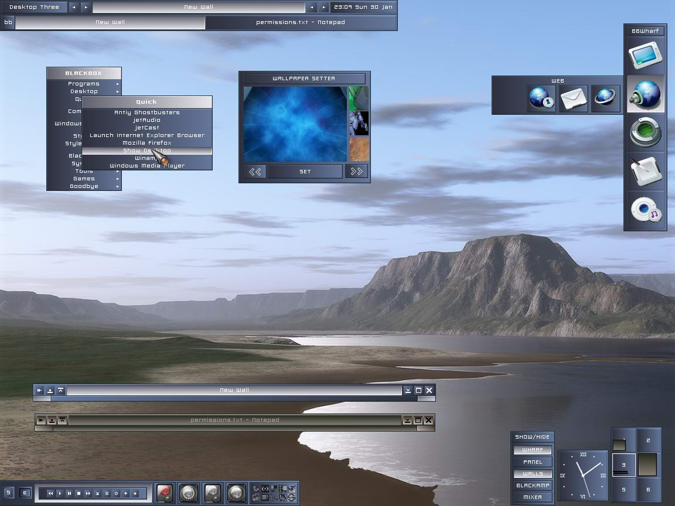
Task: Choose the blue crystals wallpaper thumbnail
Action: tap(359, 124)
